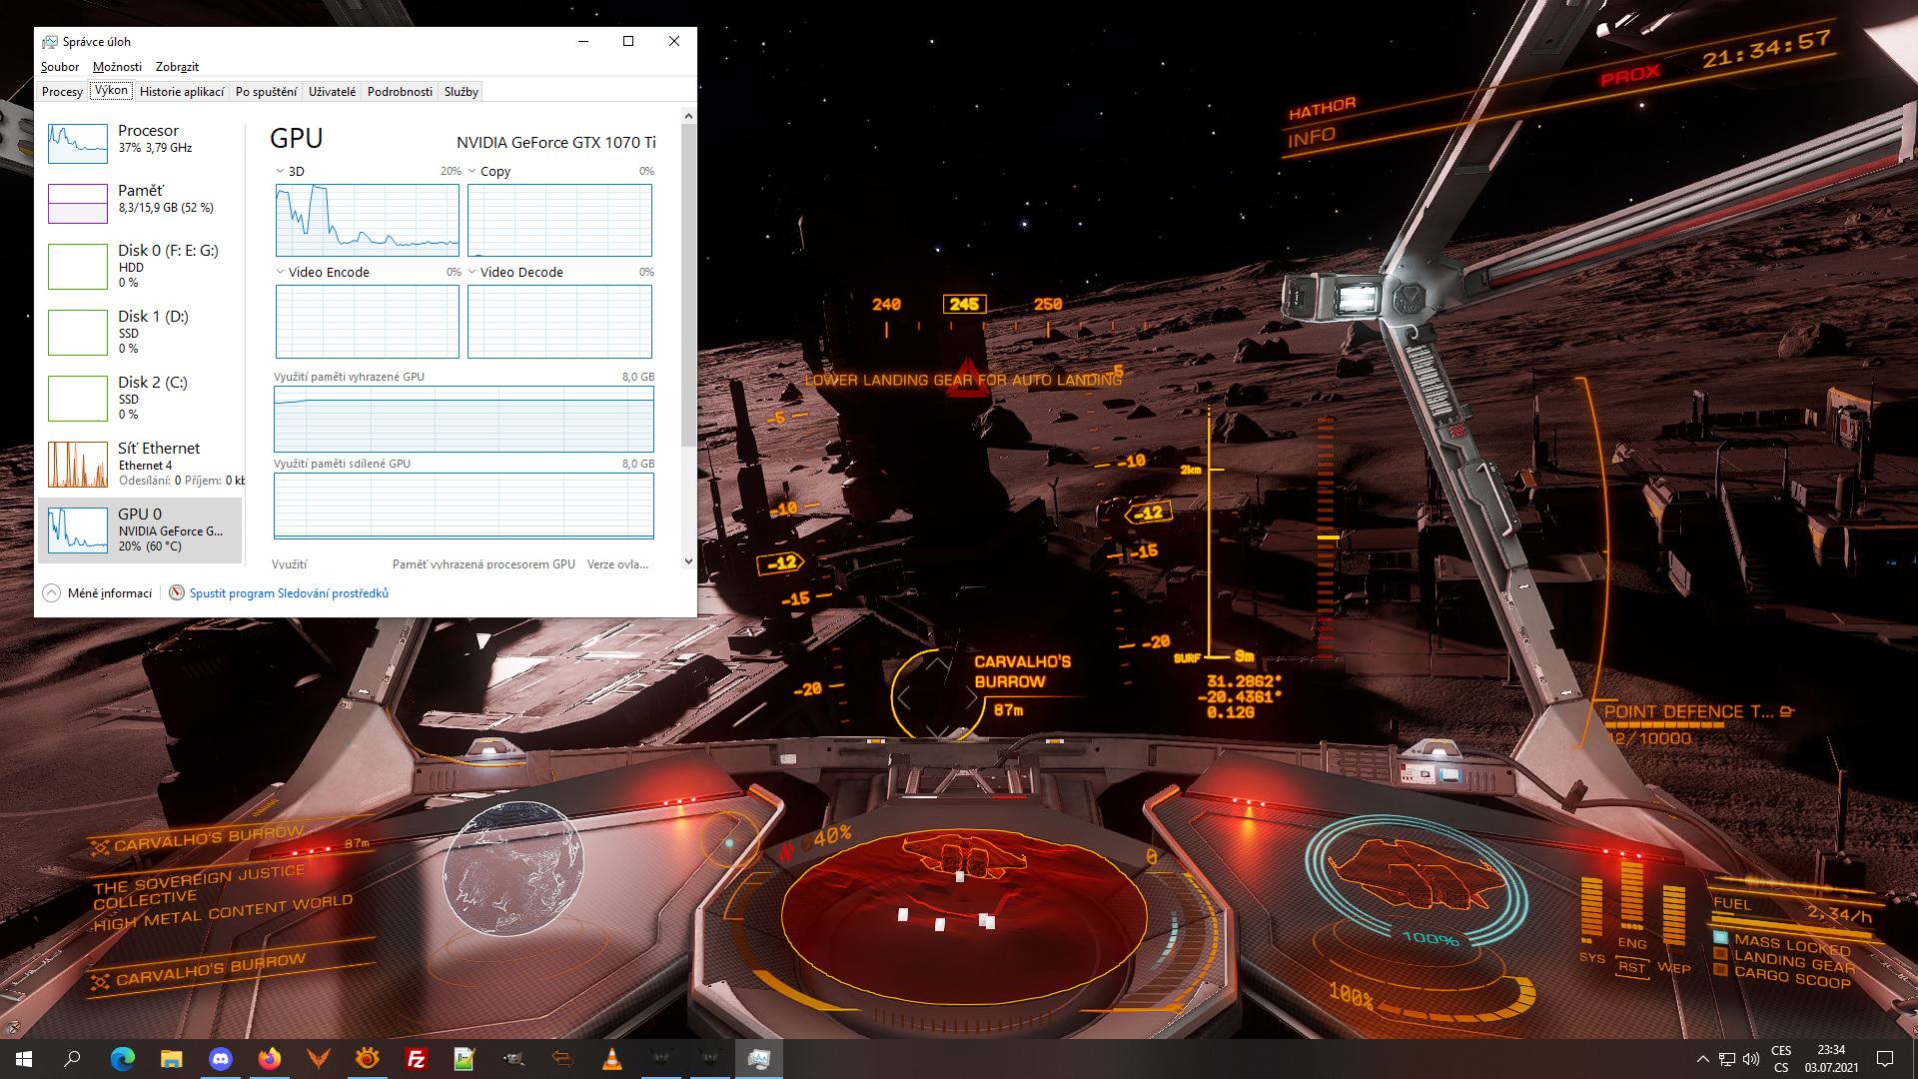The width and height of the screenshot is (1918, 1079).
Task: Select Síť Ethernet entry
Action: (x=140, y=464)
